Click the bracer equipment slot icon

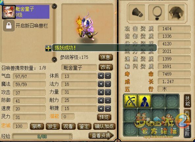[x=137, y=13]
